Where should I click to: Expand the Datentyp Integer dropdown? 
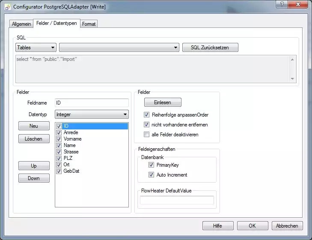coord(92,114)
